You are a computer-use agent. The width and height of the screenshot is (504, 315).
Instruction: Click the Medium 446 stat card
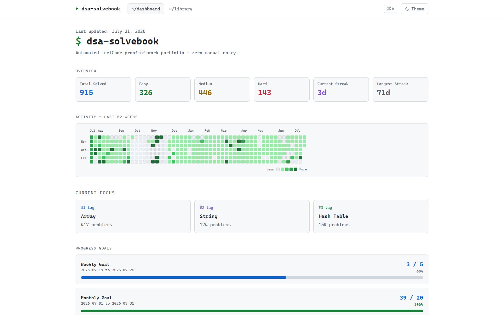(x=222, y=89)
